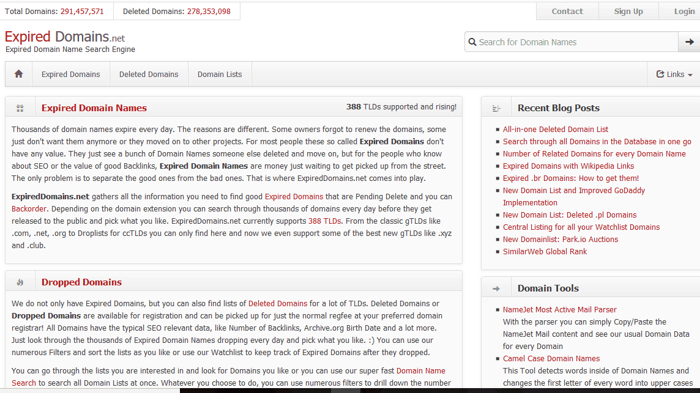Open All-in-one Deleted Domain List post
The height and width of the screenshot is (393, 700).
tap(556, 130)
